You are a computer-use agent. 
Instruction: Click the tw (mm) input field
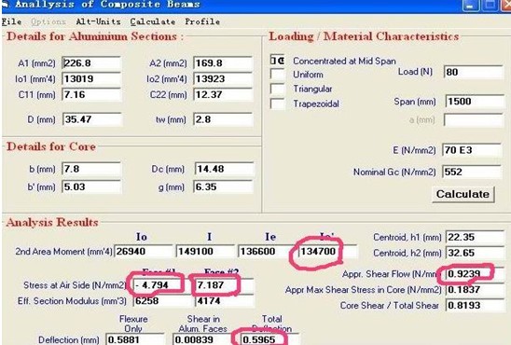coord(223,119)
